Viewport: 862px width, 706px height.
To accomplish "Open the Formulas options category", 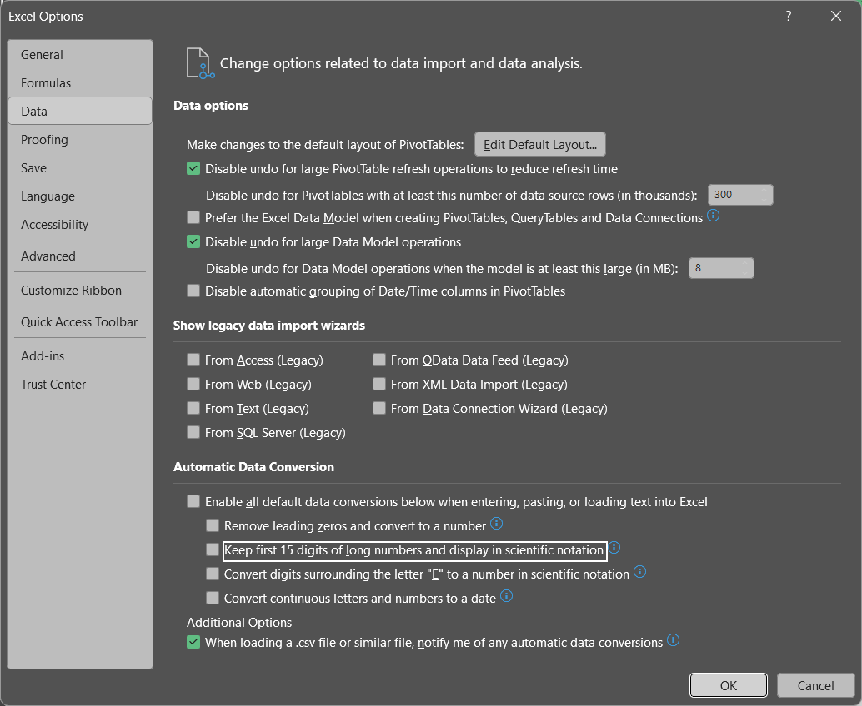I will click(x=80, y=83).
